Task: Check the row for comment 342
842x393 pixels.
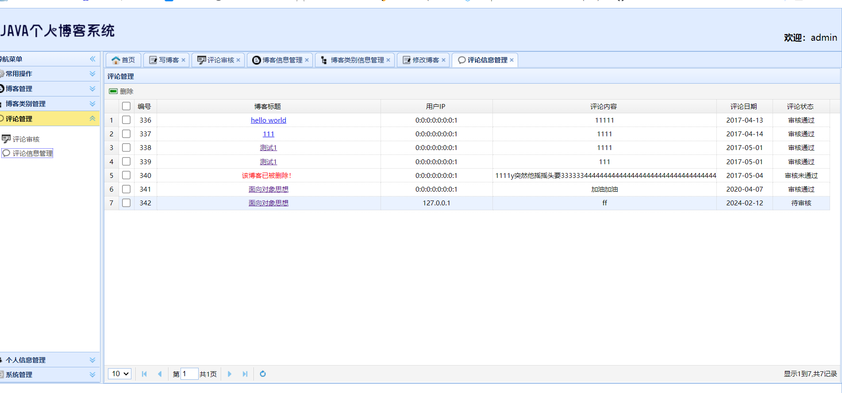Action: [126, 203]
